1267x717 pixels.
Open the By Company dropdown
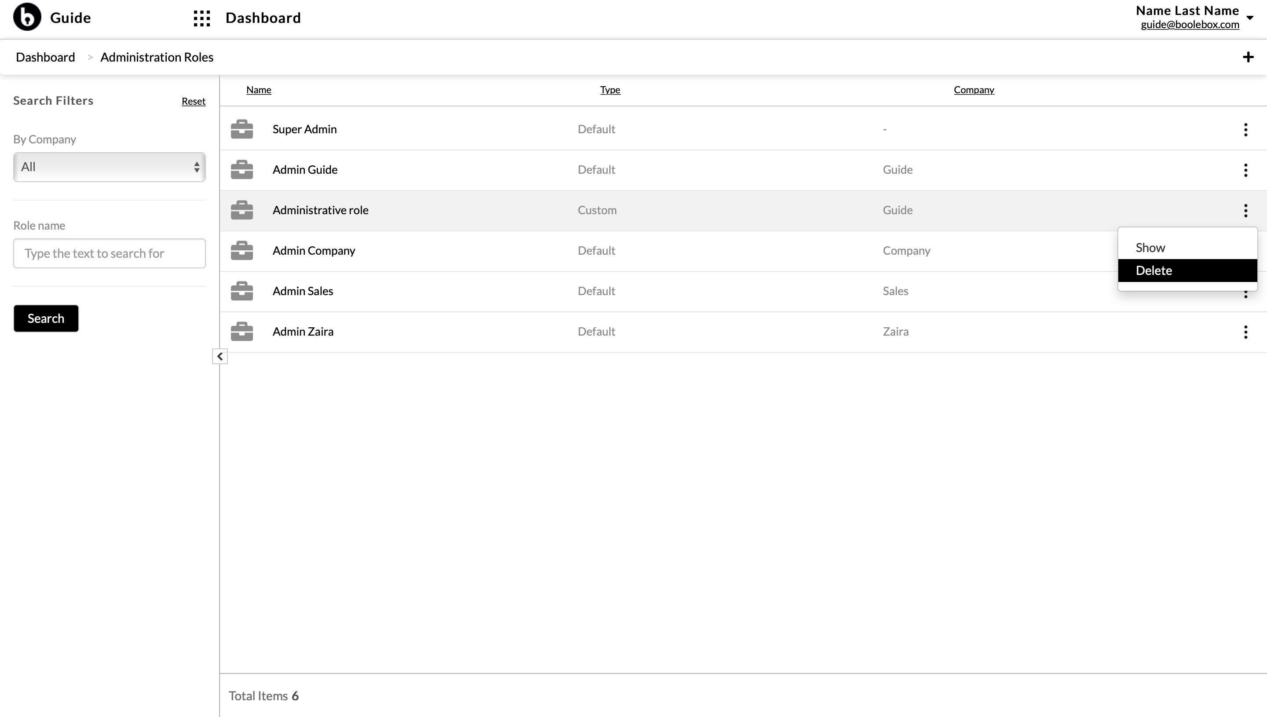109,167
